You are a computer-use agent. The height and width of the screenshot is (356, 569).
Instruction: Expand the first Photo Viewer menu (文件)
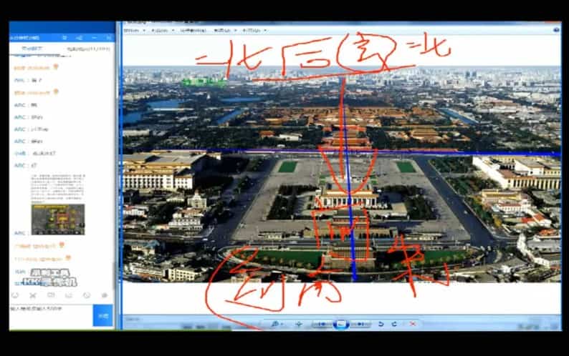click(133, 31)
